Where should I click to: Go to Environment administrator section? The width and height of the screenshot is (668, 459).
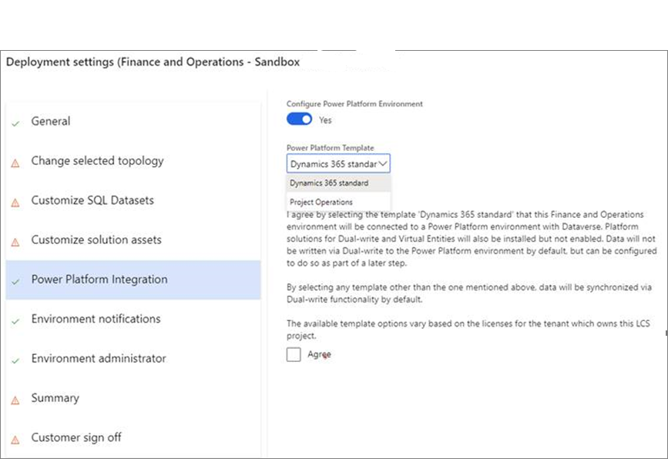pyautogui.click(x=133, y=359)
